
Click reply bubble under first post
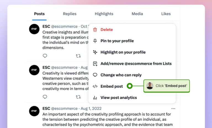coord(45,56)
